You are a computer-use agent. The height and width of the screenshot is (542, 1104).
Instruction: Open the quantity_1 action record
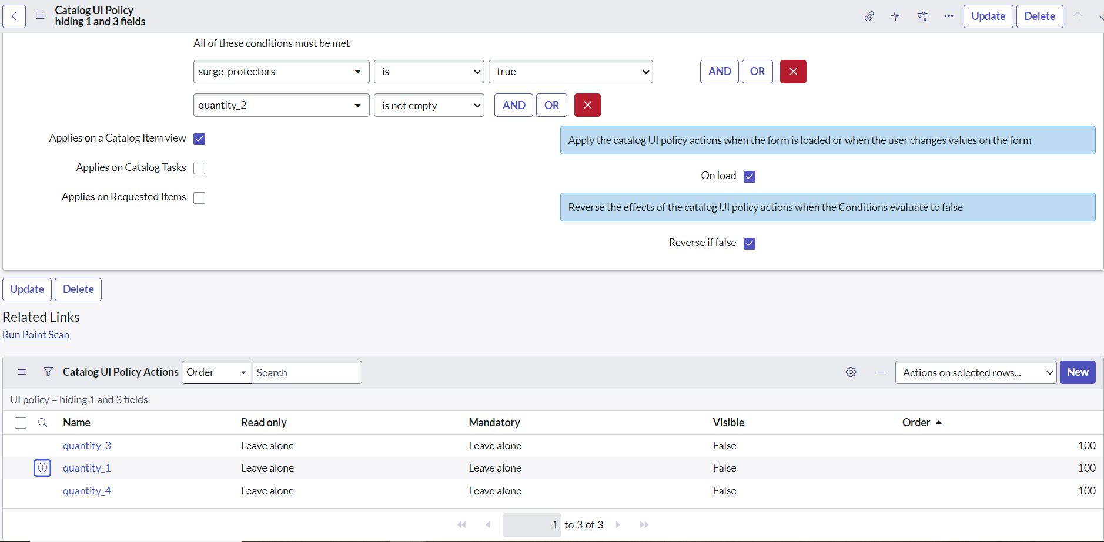click(x=87, y=468)
